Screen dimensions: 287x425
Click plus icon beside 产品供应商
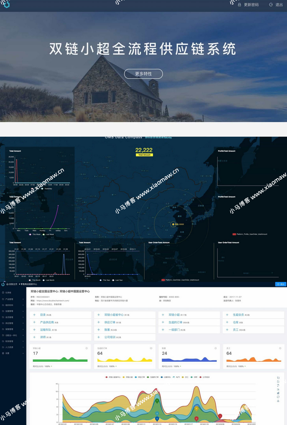[x=34, y=322]
